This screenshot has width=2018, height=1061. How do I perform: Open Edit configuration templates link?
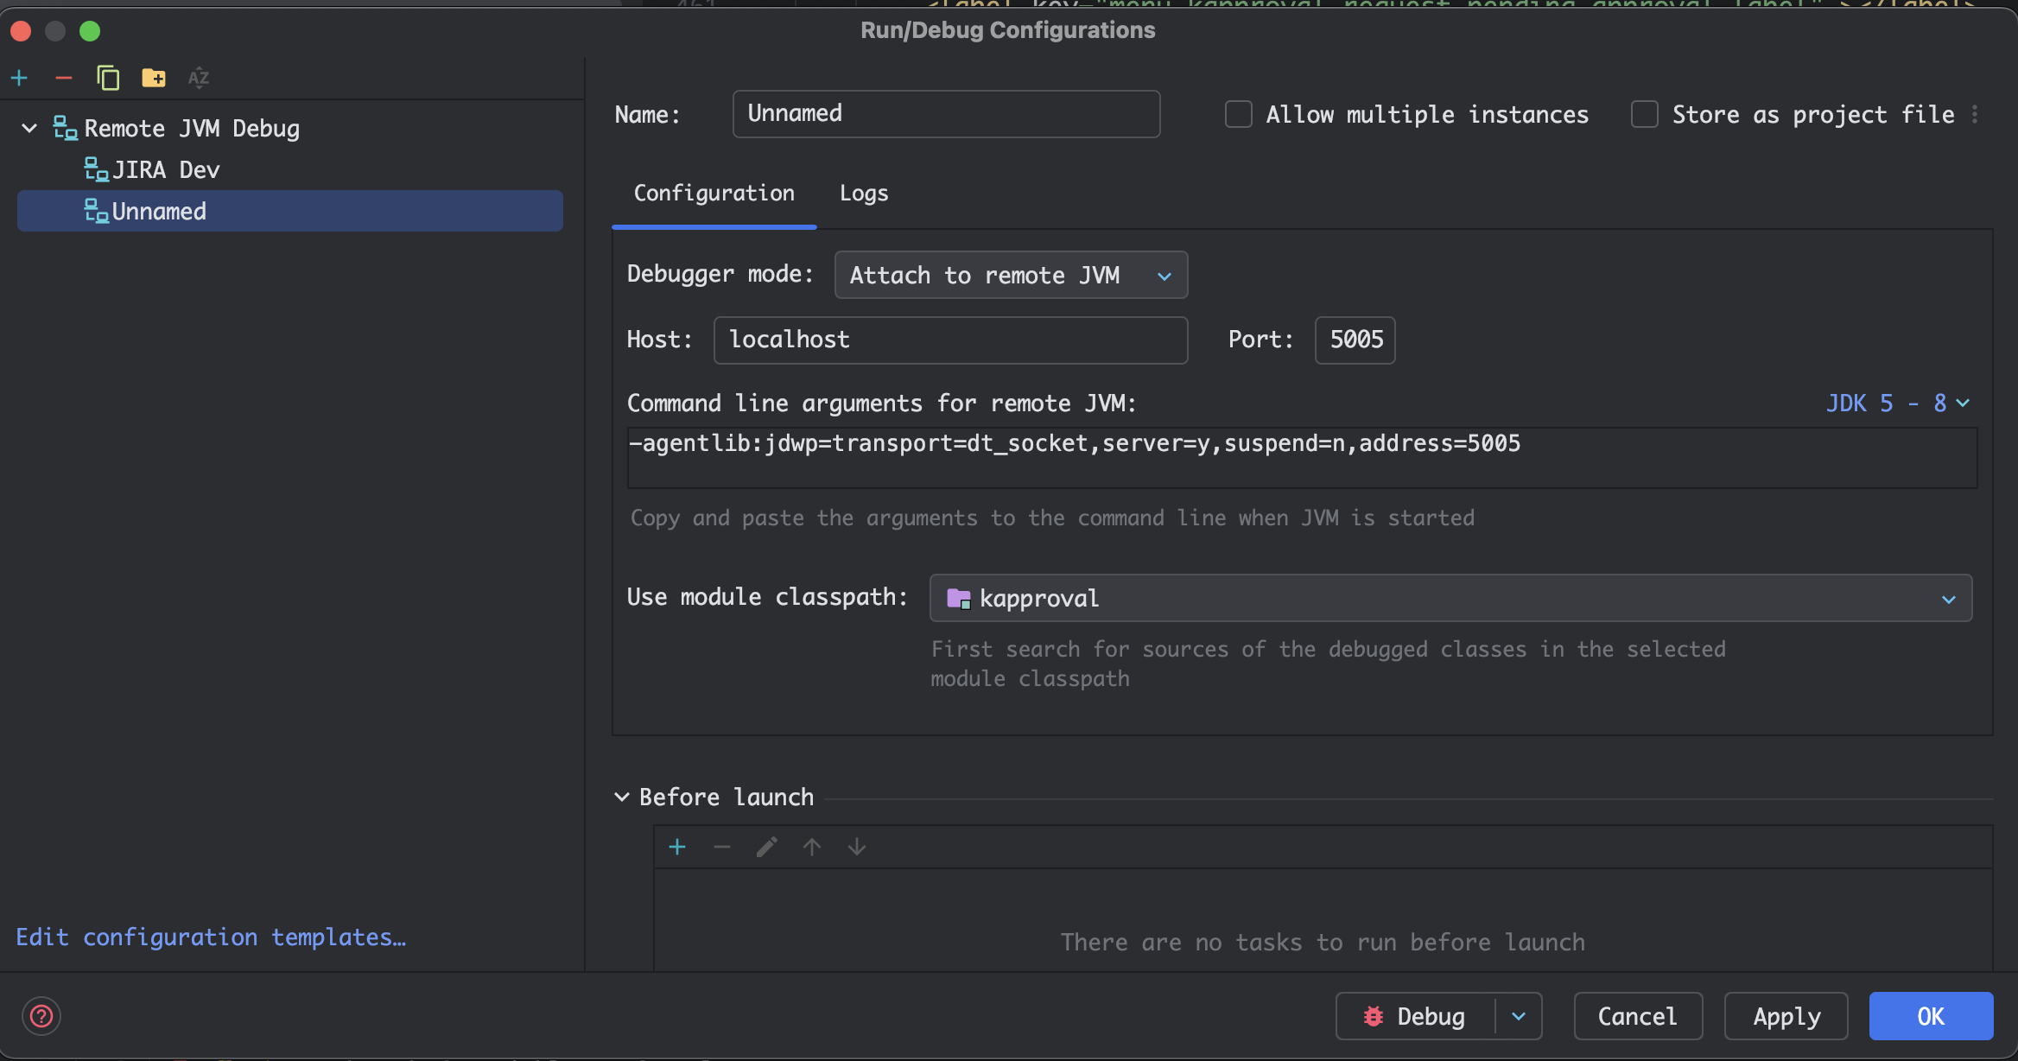211,937
